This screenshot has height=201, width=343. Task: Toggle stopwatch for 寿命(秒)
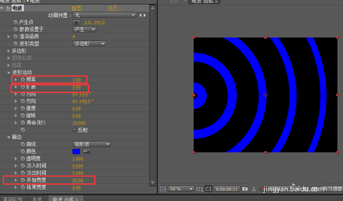point(23,122)
